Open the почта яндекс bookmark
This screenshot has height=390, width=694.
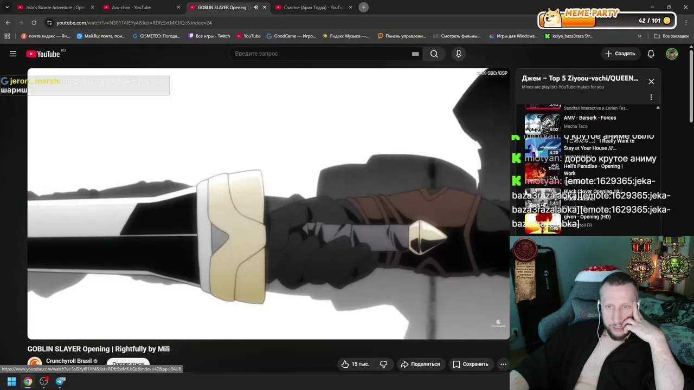coord(46,36)
